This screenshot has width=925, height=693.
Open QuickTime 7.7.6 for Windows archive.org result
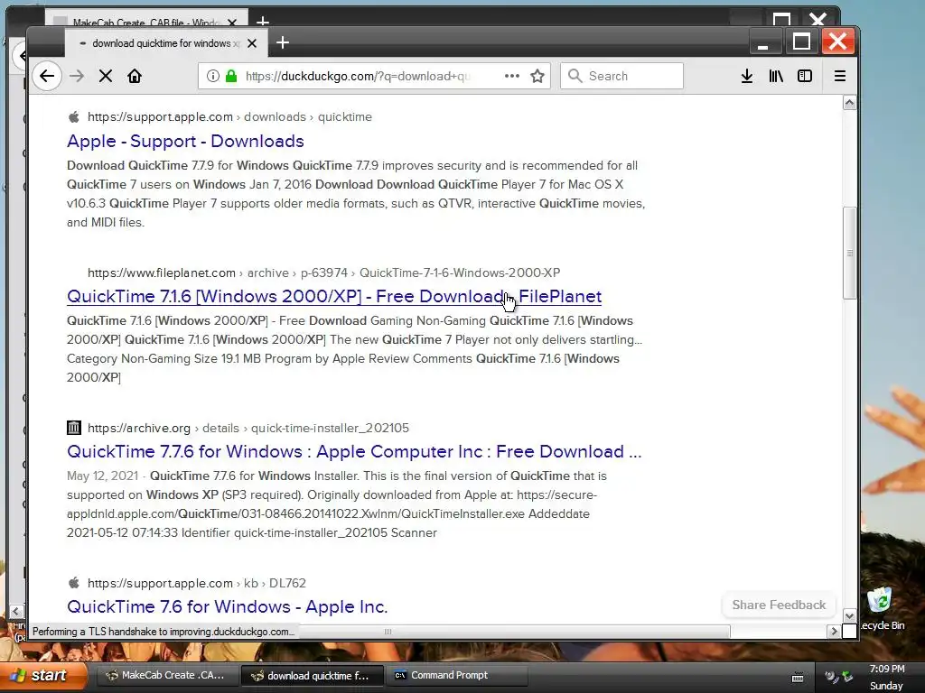tap(354, 451)
